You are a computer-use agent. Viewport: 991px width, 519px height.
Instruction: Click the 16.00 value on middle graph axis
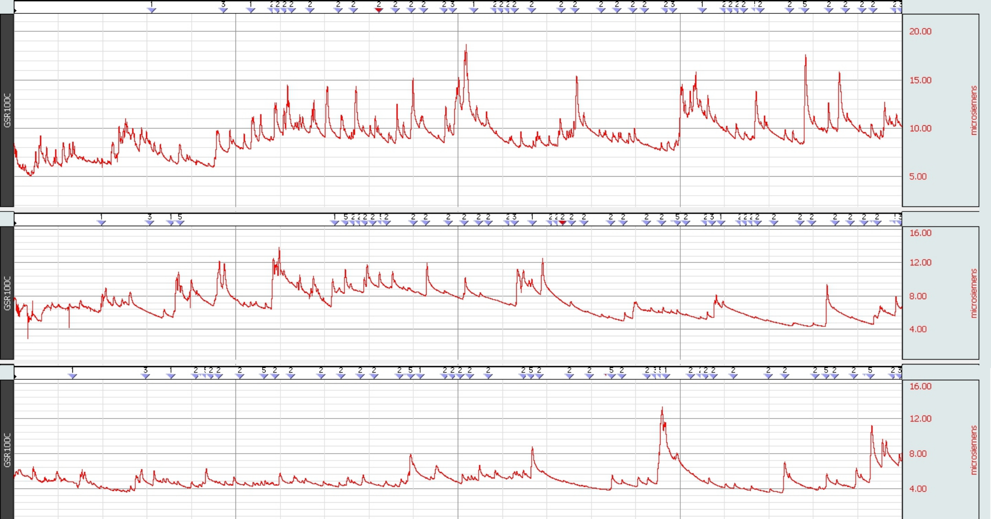click(x=920, y=233)
